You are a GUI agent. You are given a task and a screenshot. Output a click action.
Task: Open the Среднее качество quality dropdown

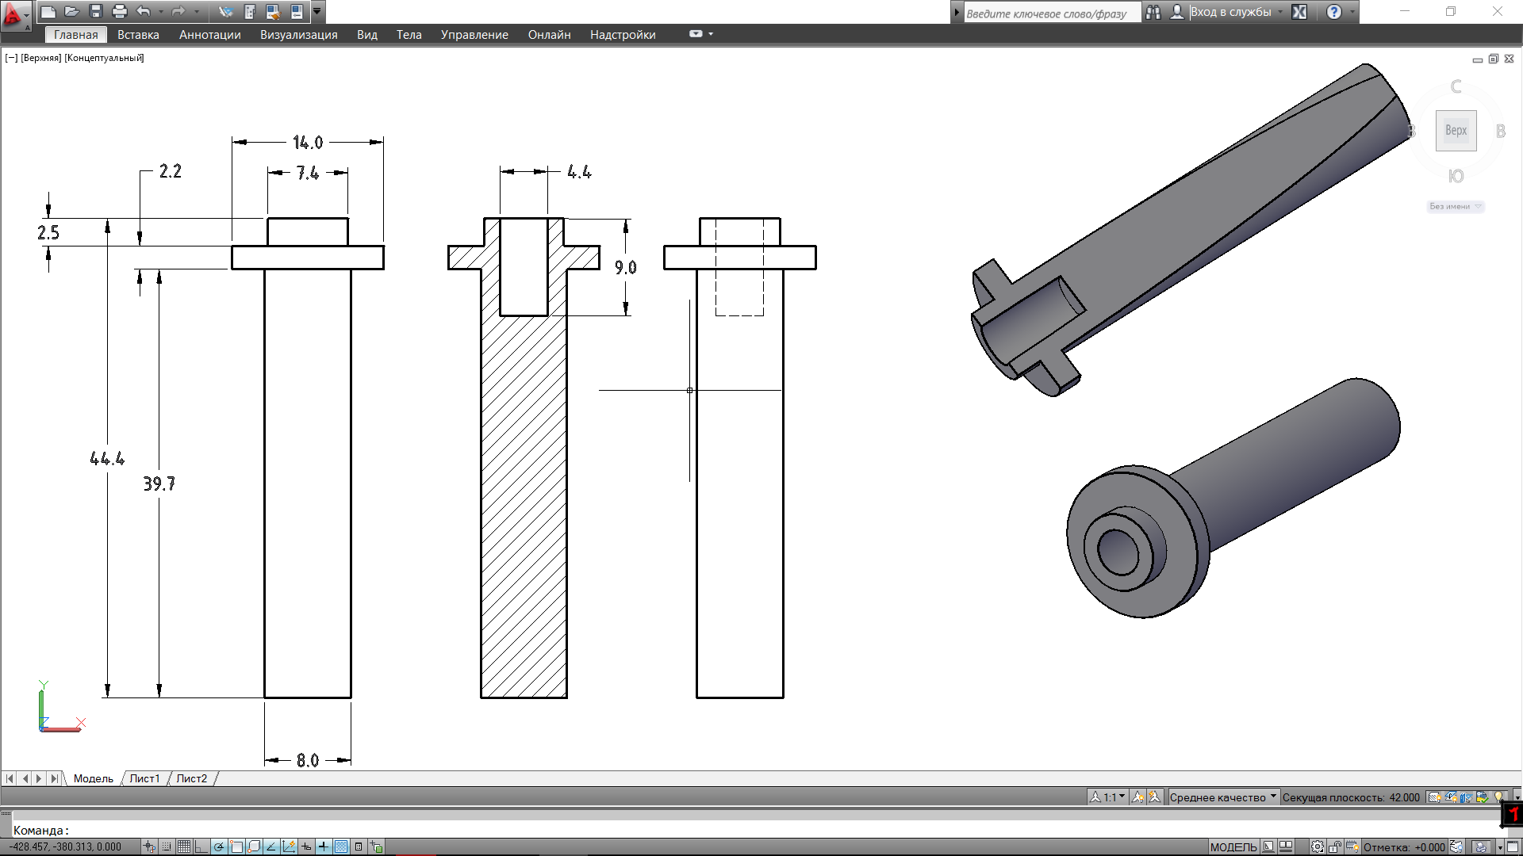[x=1223, y=797]
